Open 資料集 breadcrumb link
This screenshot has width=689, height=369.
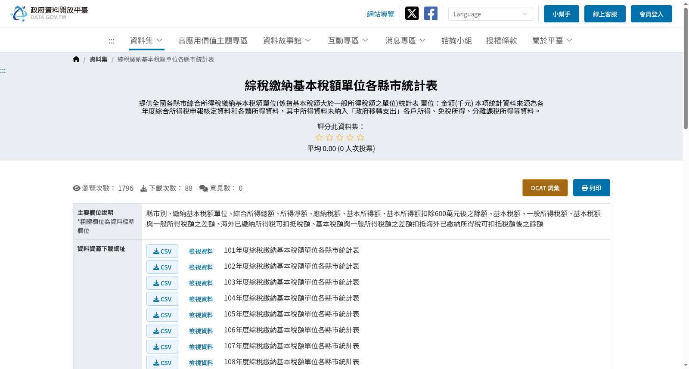click(x=99, y=59)
